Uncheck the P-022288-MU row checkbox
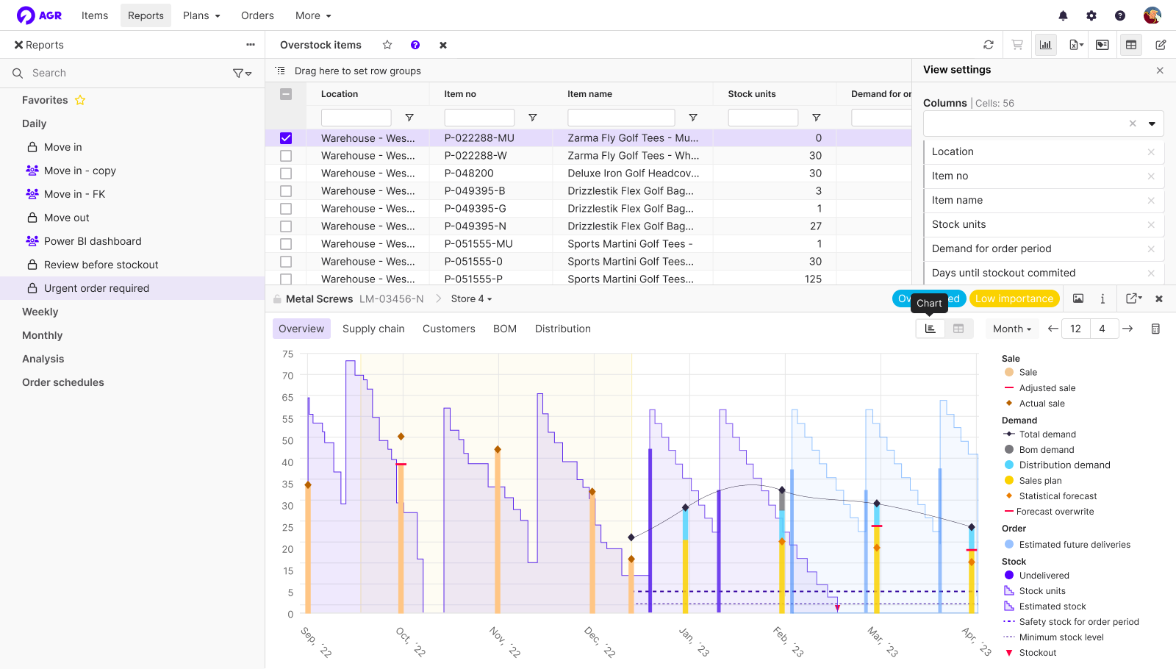This screenshot has width=1176, height=669. pyautogui.click(x=286, y=138)
